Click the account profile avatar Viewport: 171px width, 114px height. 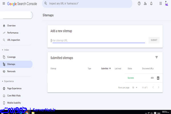(167, 4)
